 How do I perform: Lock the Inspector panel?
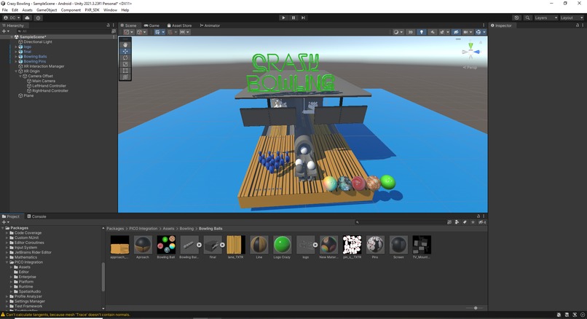(578, 25)
